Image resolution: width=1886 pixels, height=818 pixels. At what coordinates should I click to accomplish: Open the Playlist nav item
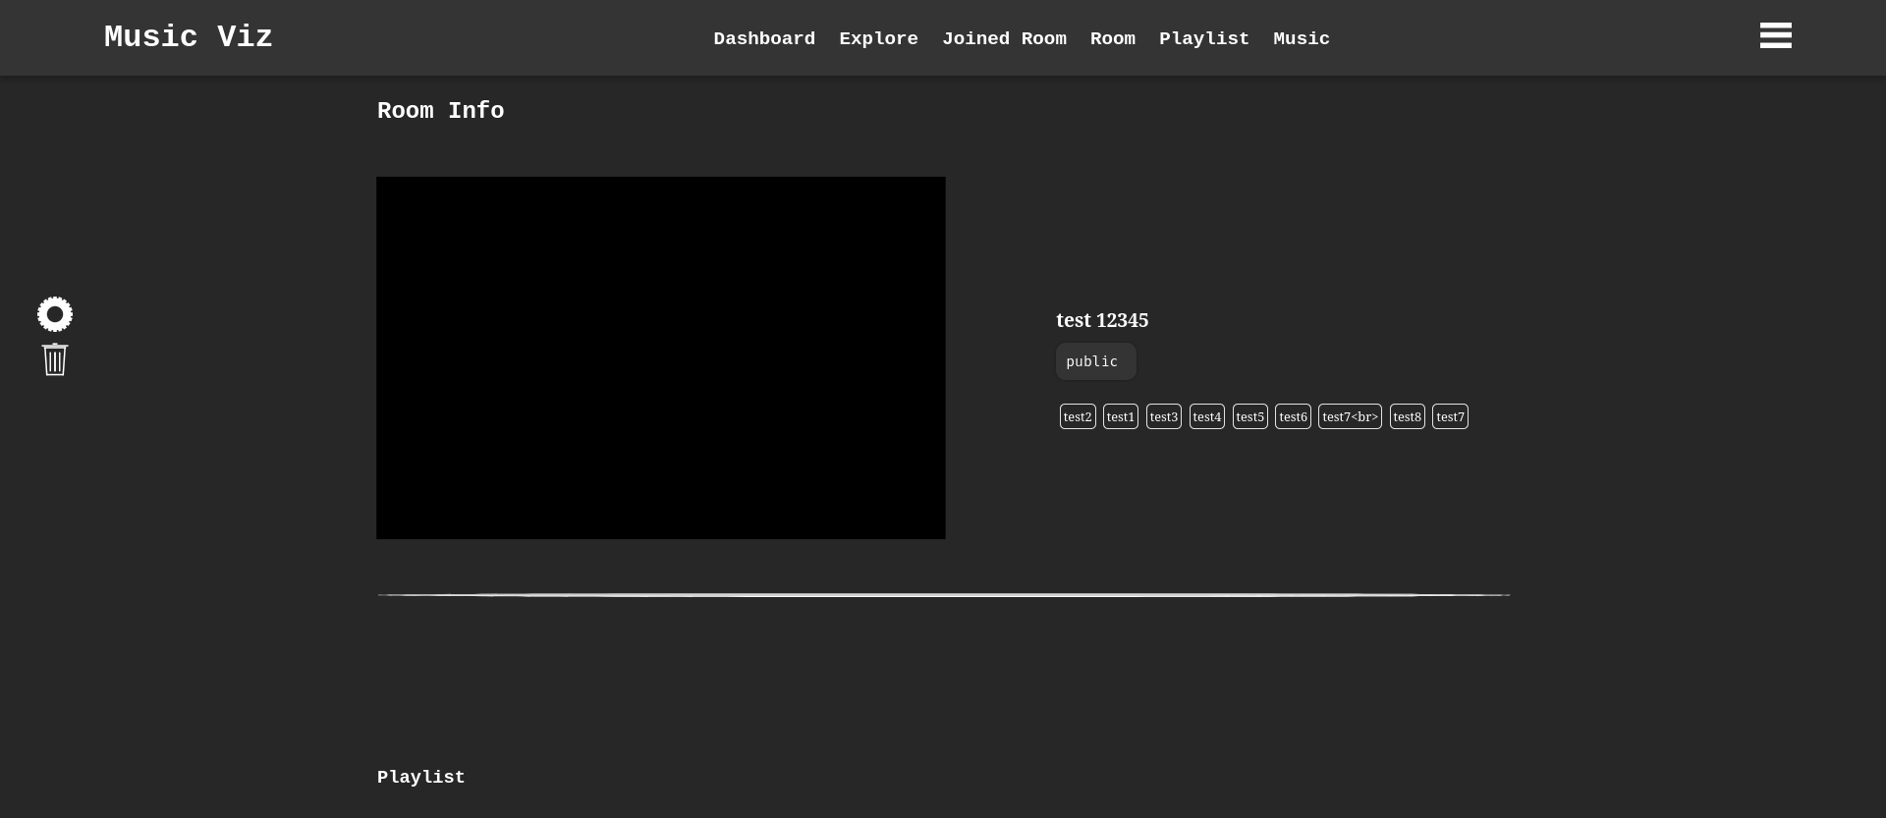1204,38
